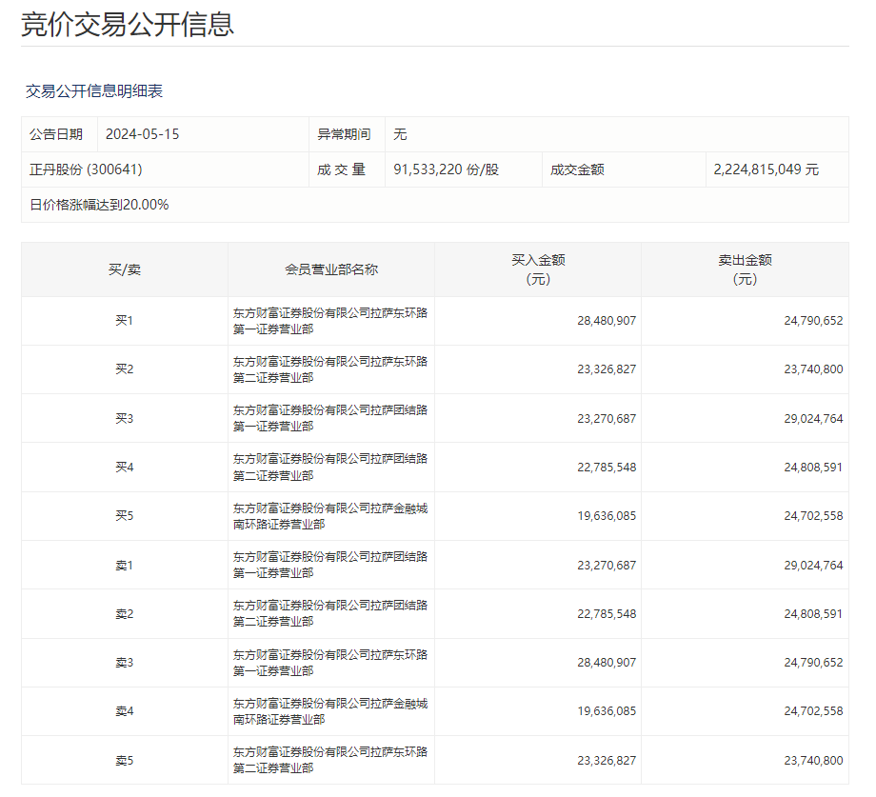
Task: Click the 日价格涨幅达到20.00% reason text
Action: [x=99, y=205]
